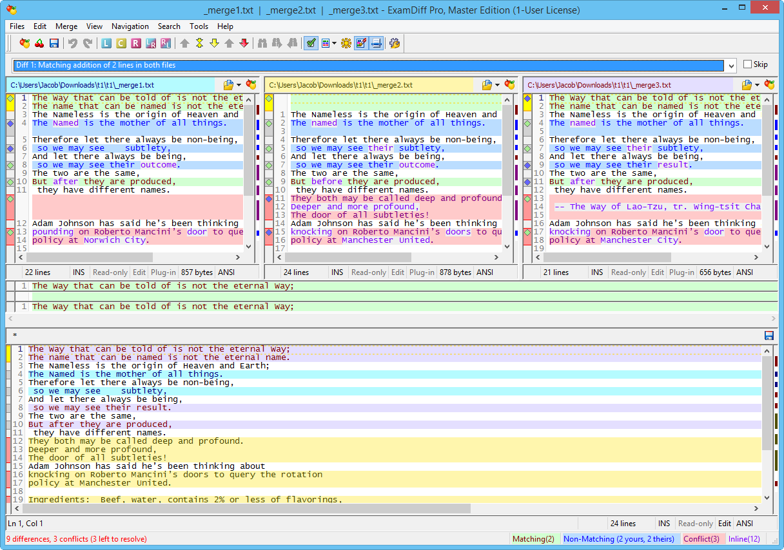
Task: Toggle Edit in bottom output status bar
Action: tap(725, 524)
